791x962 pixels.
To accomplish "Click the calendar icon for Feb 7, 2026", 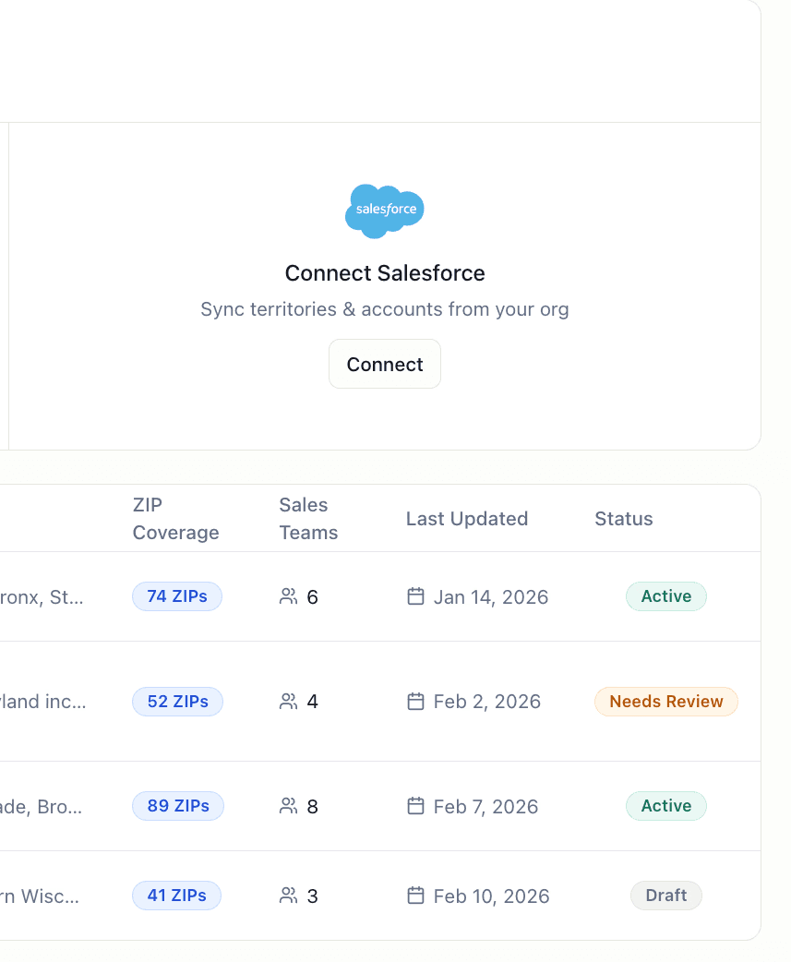I will pyautogui.click(x=415, y=806).
